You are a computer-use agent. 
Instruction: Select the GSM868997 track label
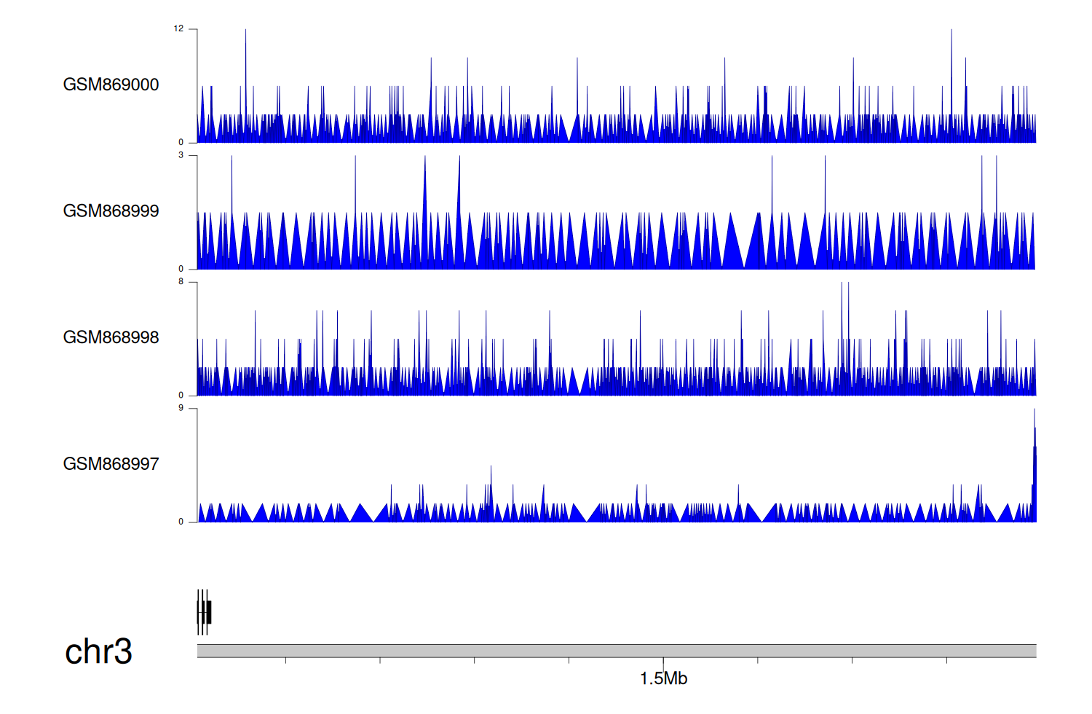coord(111,464)
